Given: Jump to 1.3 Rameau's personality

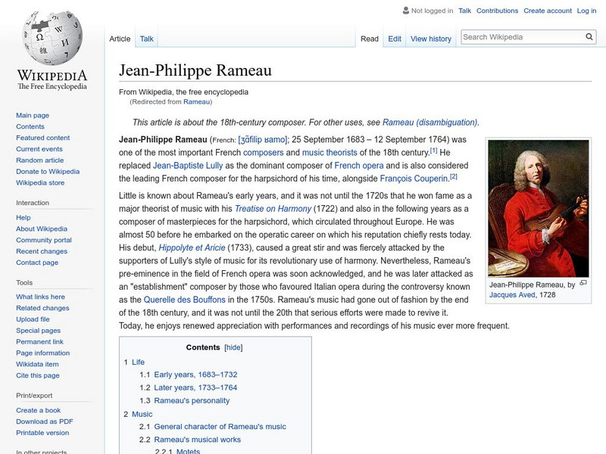Looking at the screenshot, I should click(192, 401).
